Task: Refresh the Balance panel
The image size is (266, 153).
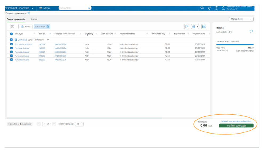Action: tap(251, 31)
